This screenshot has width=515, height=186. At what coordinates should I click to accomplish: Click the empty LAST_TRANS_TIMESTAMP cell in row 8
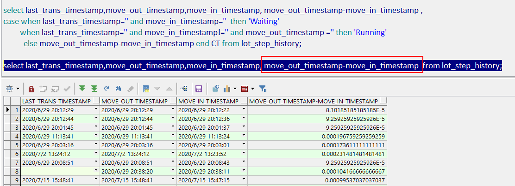(57, 171)
